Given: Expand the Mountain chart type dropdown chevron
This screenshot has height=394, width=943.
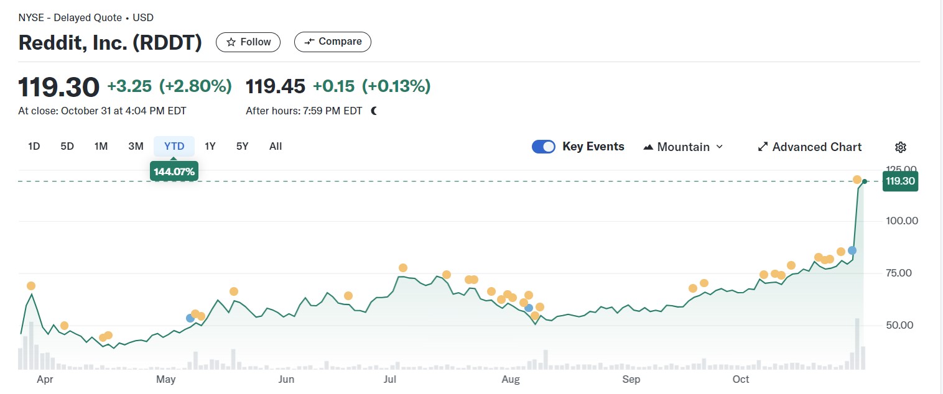Looking at the screenshot, I should [720, 147].
